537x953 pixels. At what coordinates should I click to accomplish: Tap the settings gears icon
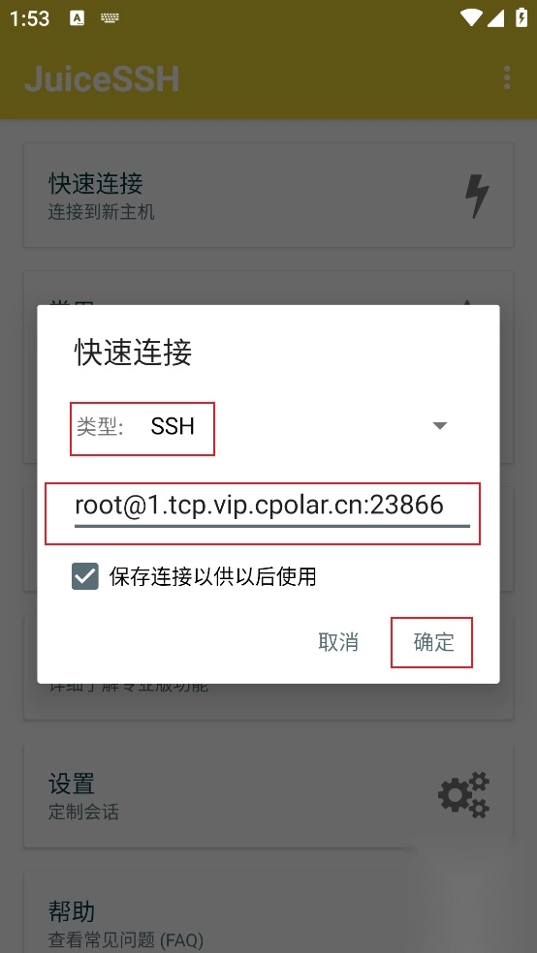tap(463, 794)
